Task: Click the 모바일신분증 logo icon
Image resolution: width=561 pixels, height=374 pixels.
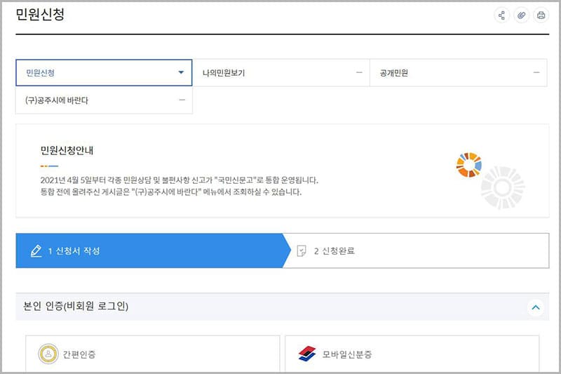Action: 307,354
